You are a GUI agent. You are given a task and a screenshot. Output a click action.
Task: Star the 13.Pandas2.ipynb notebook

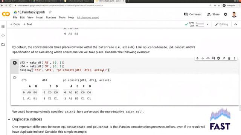pos(50,12)
